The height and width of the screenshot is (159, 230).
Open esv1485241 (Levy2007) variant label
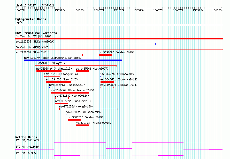tap(92, 69)
